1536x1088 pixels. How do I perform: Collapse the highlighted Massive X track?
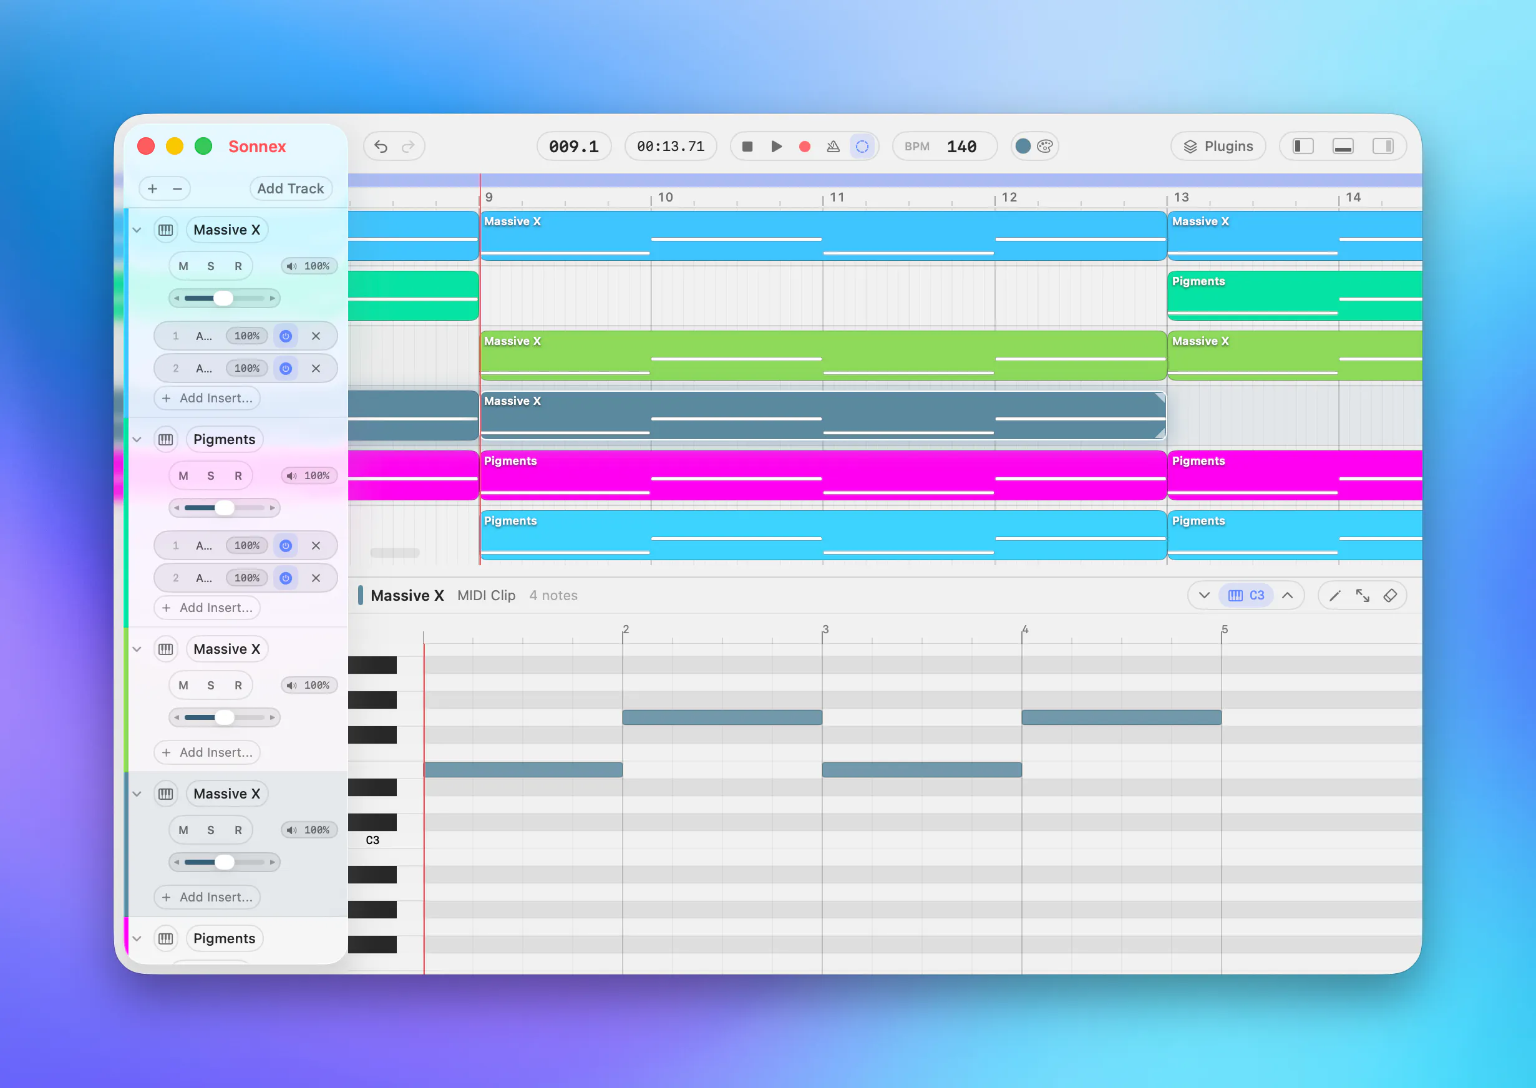tap(137, 795)
